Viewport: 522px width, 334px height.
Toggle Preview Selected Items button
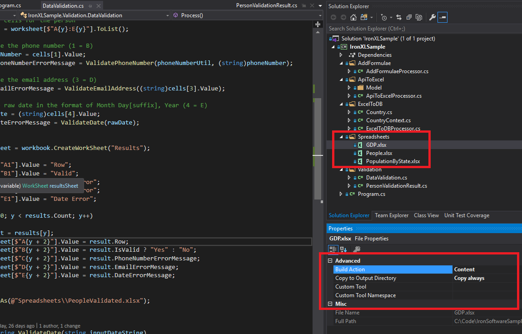pyautogui.click(x=442, y=17)
